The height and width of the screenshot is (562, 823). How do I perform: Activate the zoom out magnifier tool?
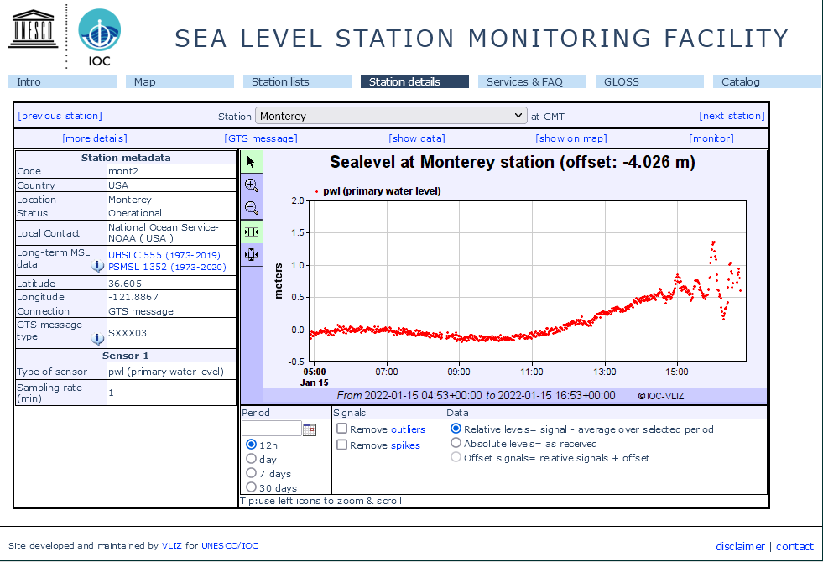coord(252,208)
